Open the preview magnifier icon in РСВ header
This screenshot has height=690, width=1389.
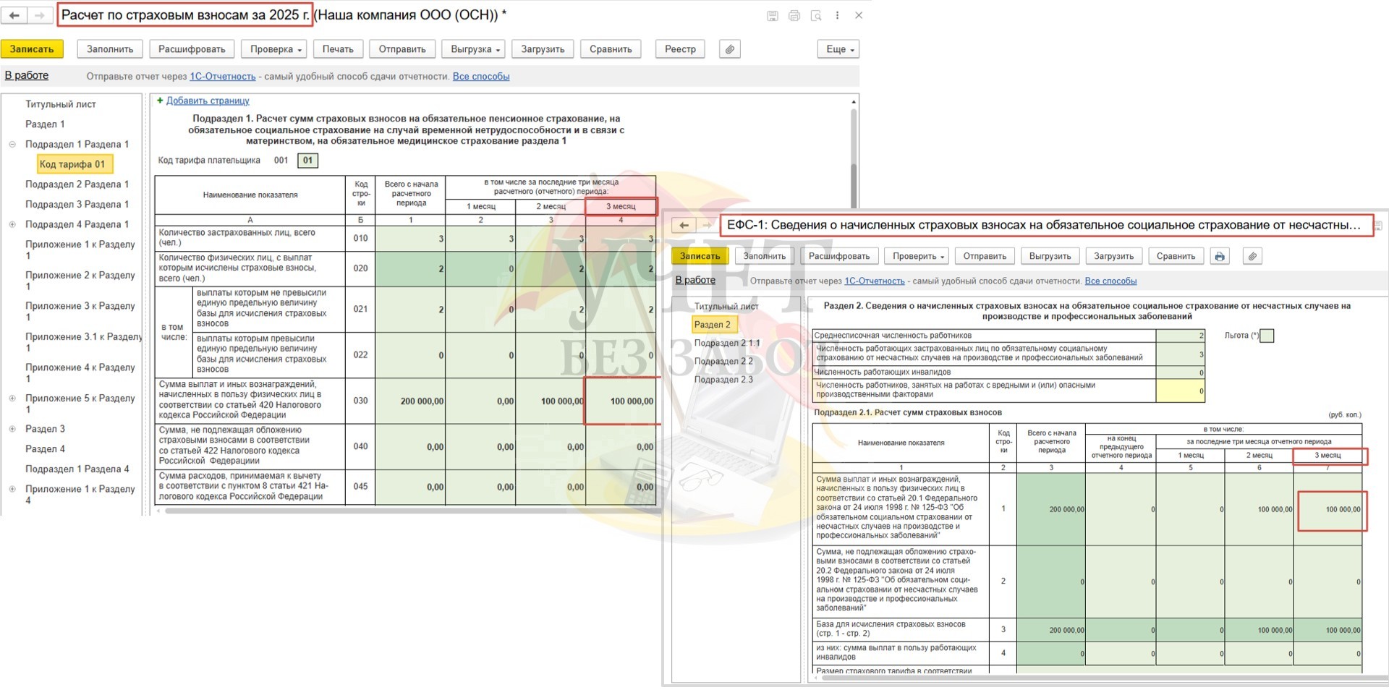click(x=816, y=15)
